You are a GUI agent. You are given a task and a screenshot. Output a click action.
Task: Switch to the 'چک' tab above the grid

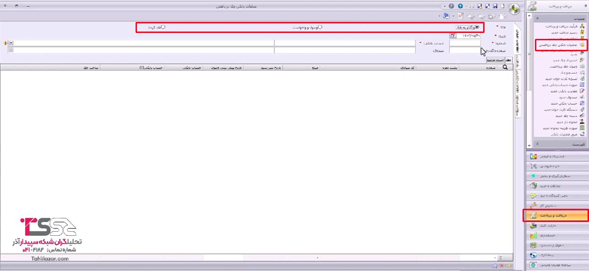point(508,60)
